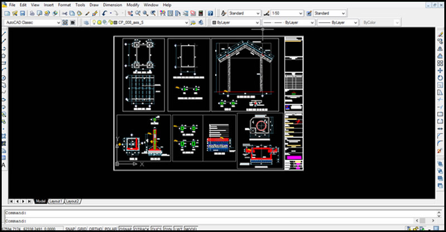
Task: Activate the Pan realtime icon
Action: pos(130,13)
